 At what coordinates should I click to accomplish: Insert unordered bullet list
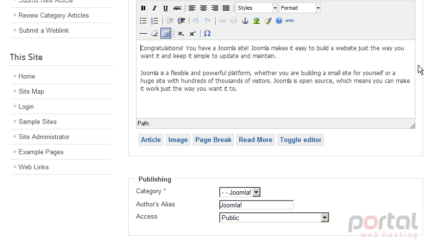tap(143, 21)
